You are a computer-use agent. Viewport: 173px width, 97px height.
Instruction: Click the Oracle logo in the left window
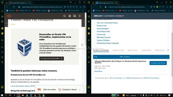point(9,16)
